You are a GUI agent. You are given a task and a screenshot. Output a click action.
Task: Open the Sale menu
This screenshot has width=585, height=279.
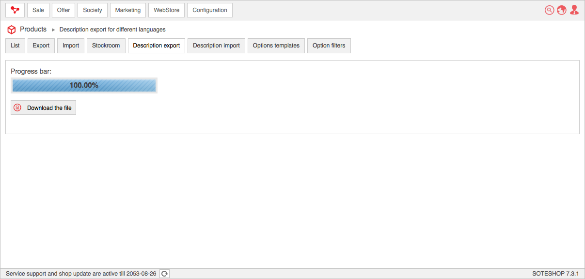(x=38, y=10)
